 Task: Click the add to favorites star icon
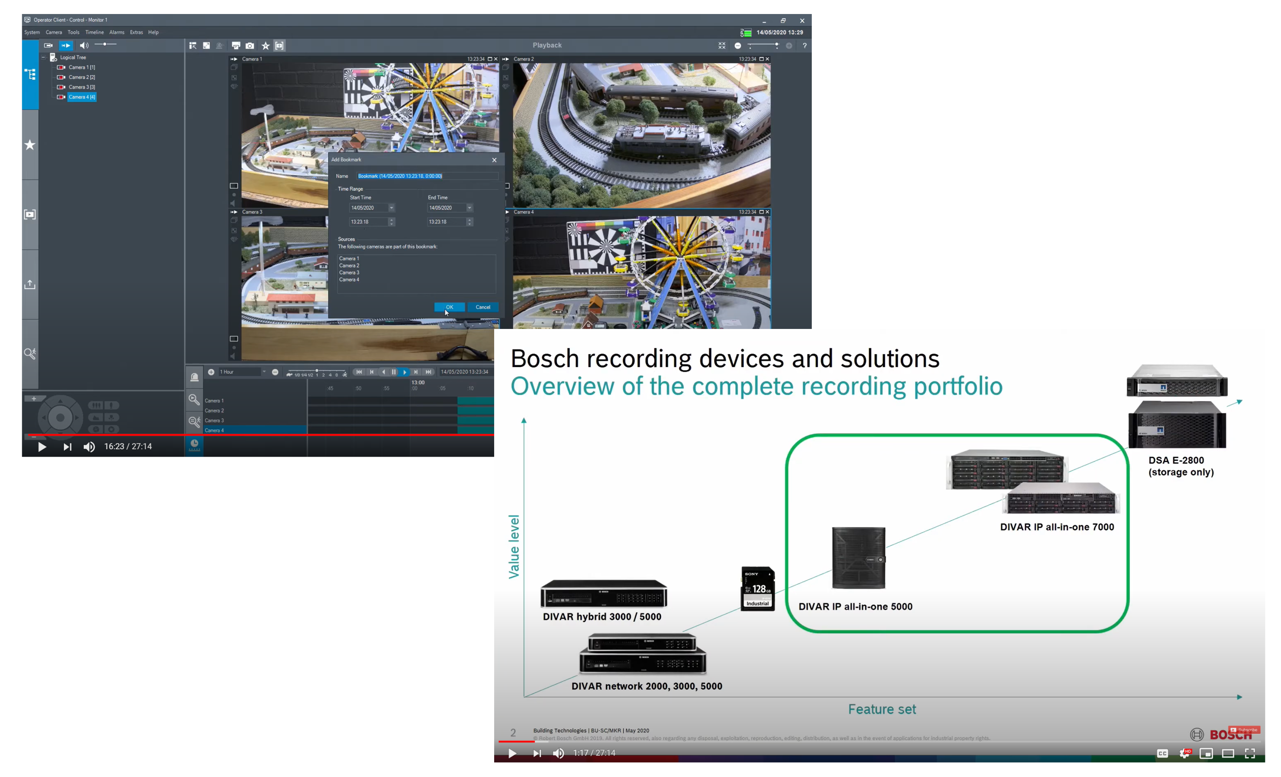coord(266,46)
